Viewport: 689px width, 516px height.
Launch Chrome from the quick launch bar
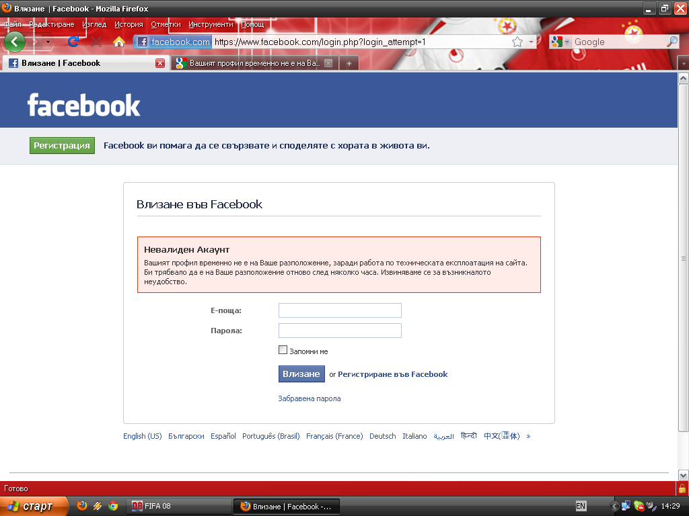tap(113, 506)
